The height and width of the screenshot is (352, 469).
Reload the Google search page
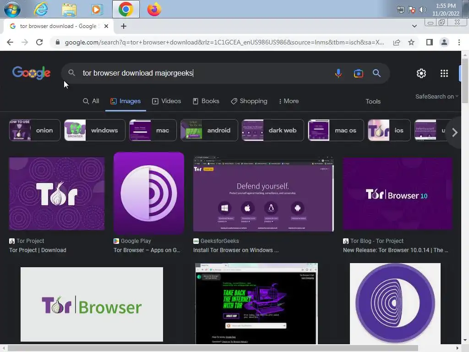(39, 42)
